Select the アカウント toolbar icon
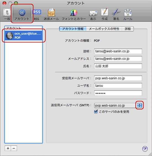The width and height of the screenshot is (152, 156). 22,14
